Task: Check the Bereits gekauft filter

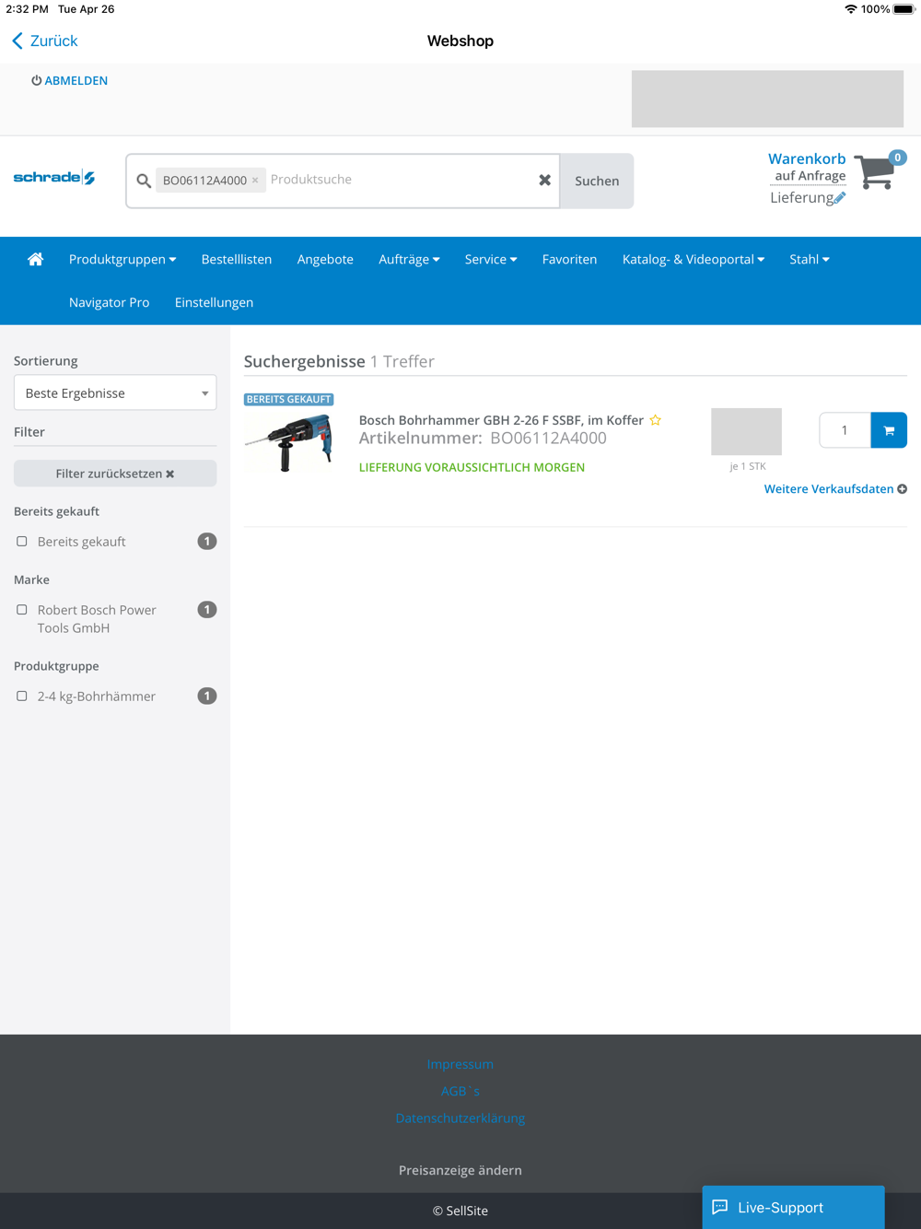Action: [22, 542]
